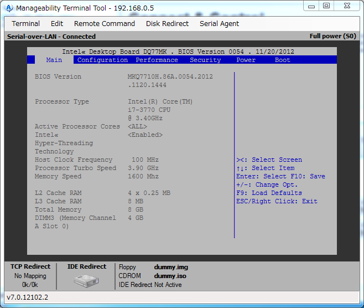Click the CDROM dummy.iso entry
This screenshot has height=308, width=364.
(171, 276)
